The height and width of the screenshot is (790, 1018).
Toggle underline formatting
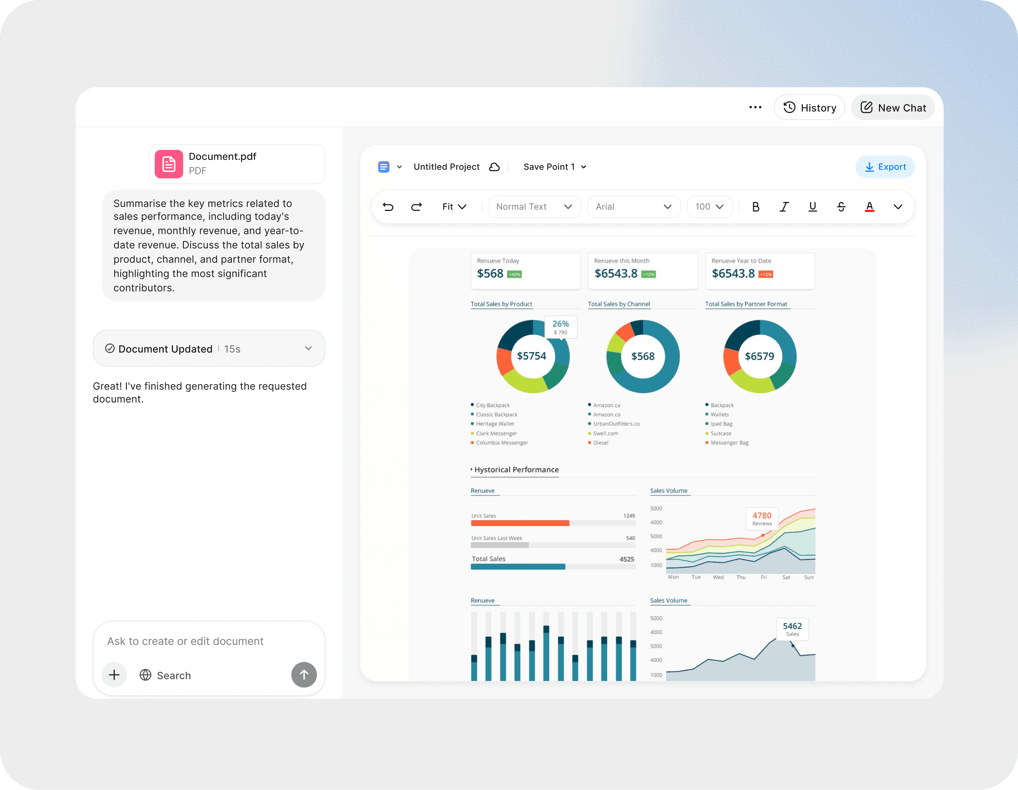[x=812, y=207]
